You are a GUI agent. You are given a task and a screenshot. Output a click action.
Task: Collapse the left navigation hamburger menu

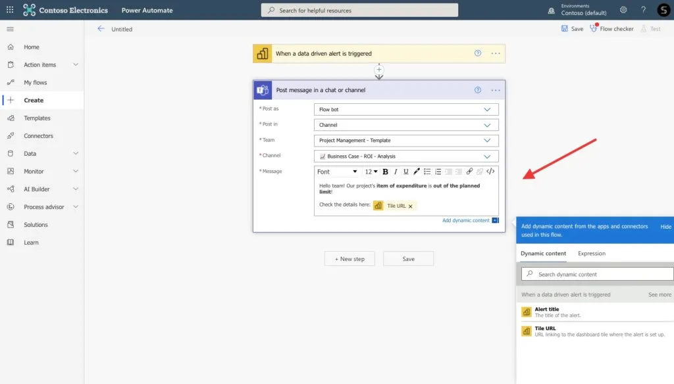point(11,29)
